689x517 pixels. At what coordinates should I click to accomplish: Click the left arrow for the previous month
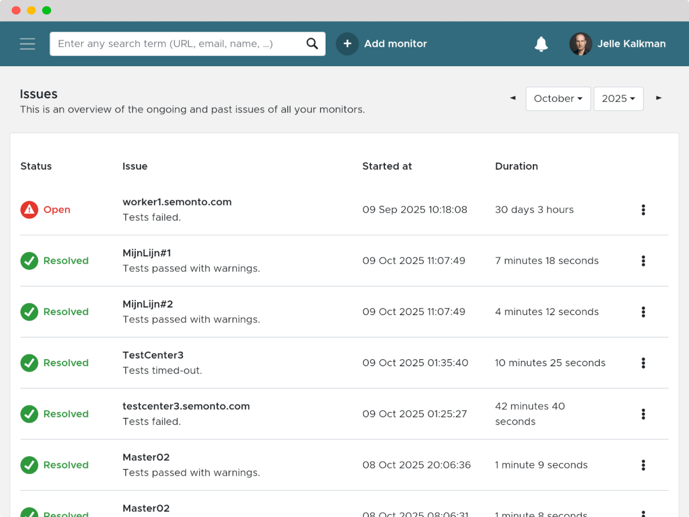point(513,98)
